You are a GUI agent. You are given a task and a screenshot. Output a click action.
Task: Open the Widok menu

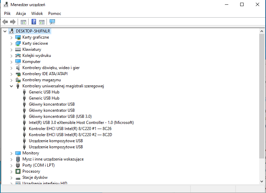tap(37, 14)
